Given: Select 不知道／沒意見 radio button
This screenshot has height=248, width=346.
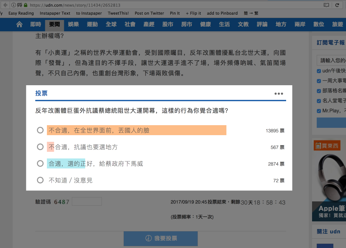Looking at the screenshot, I should tap(40, 180).
